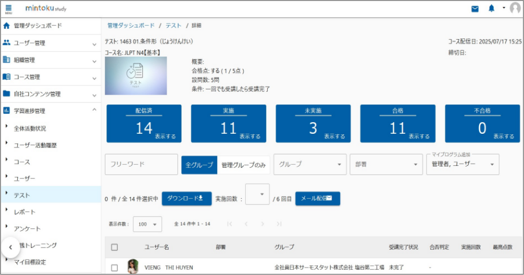
Task: Click the ダウンロード button
Action: click(187, 198)
